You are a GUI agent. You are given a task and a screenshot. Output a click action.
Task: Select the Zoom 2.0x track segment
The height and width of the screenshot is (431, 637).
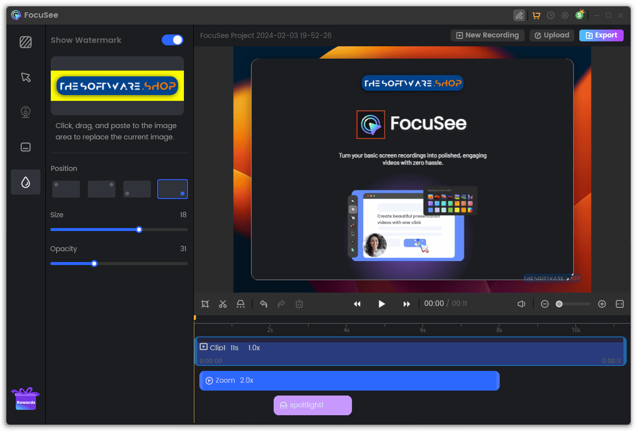(350, 381)
